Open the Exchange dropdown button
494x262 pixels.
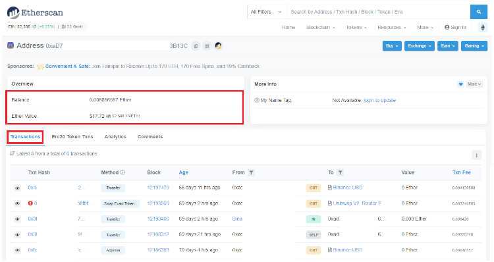pyautogui.click(x=420, y=45)
